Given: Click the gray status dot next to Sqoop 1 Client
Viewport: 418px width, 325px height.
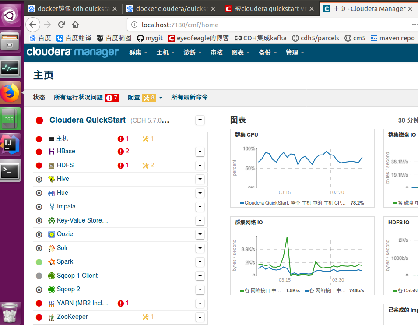Looking at the screenshot, I should tap(39, 276).
